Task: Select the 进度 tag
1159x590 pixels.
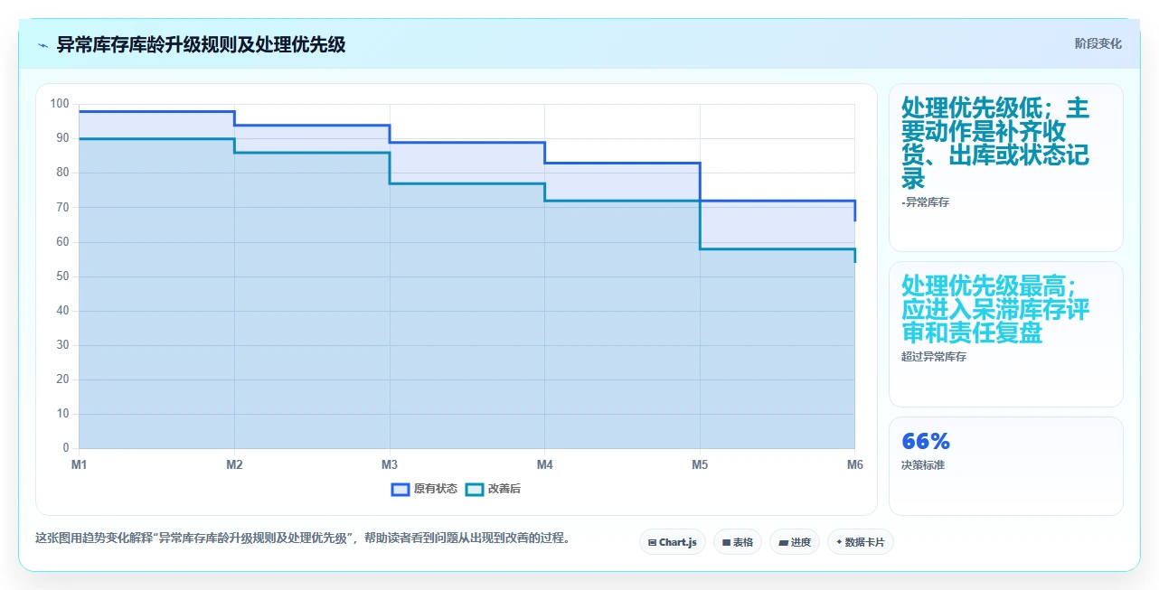Action: pyautogui.click(x=795, y=542)
